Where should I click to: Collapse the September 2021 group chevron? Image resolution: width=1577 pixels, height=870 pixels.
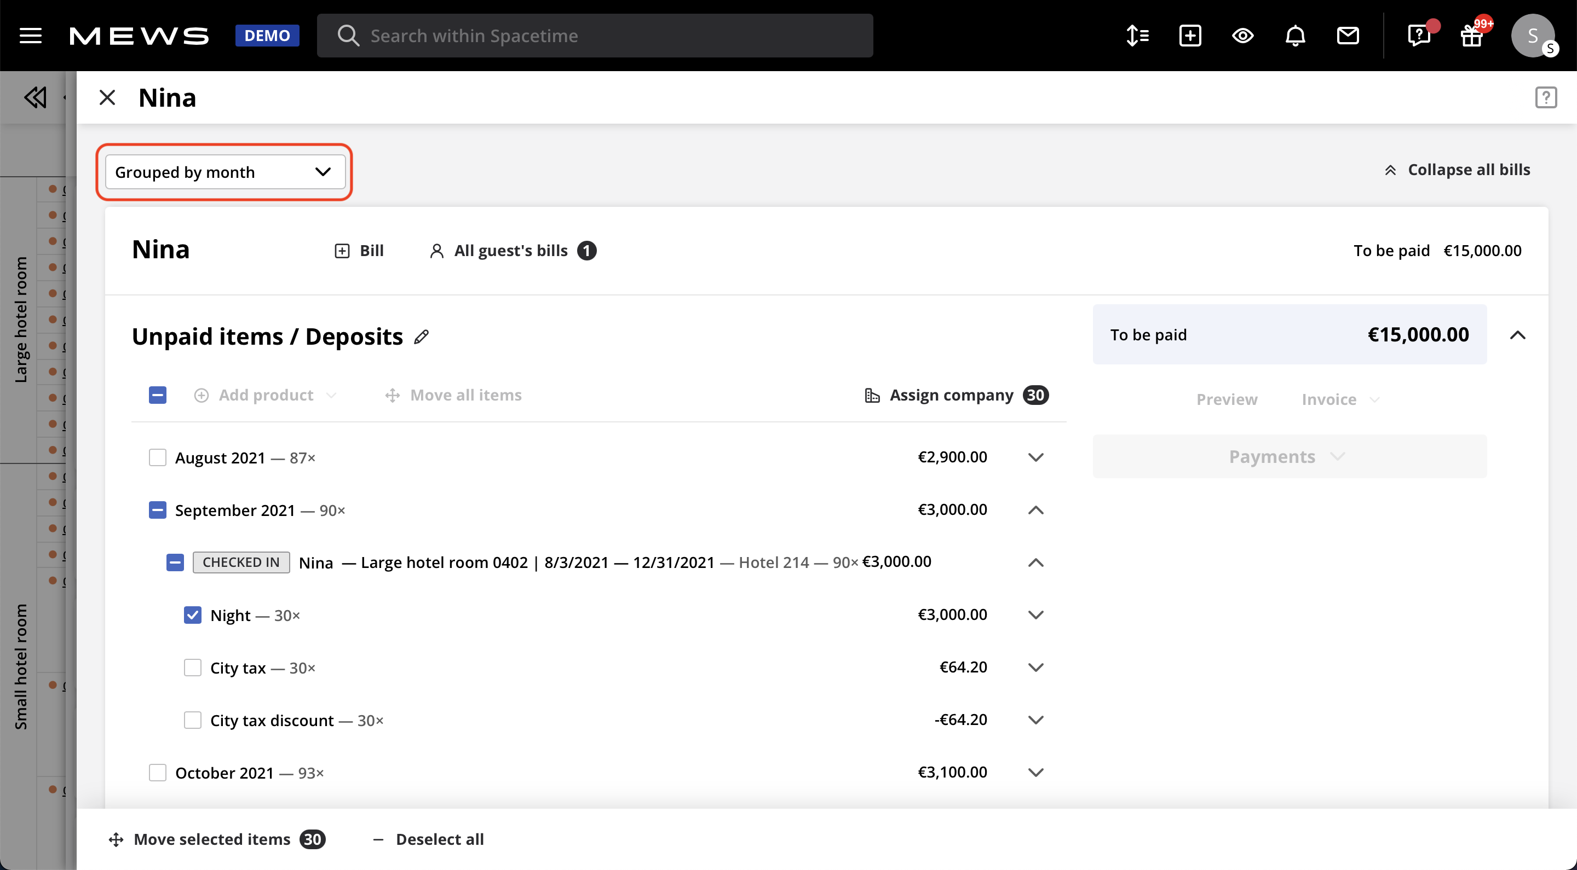pos(1035,511)
